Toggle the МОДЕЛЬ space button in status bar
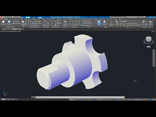Image resolution: width=156 pixels, height=117 pixels. (x=71, y=99)
